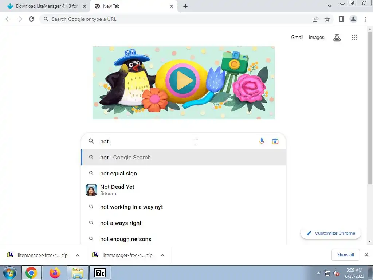
Task: Open the Chrome profile avatar
Action: [x=353, y=19]
